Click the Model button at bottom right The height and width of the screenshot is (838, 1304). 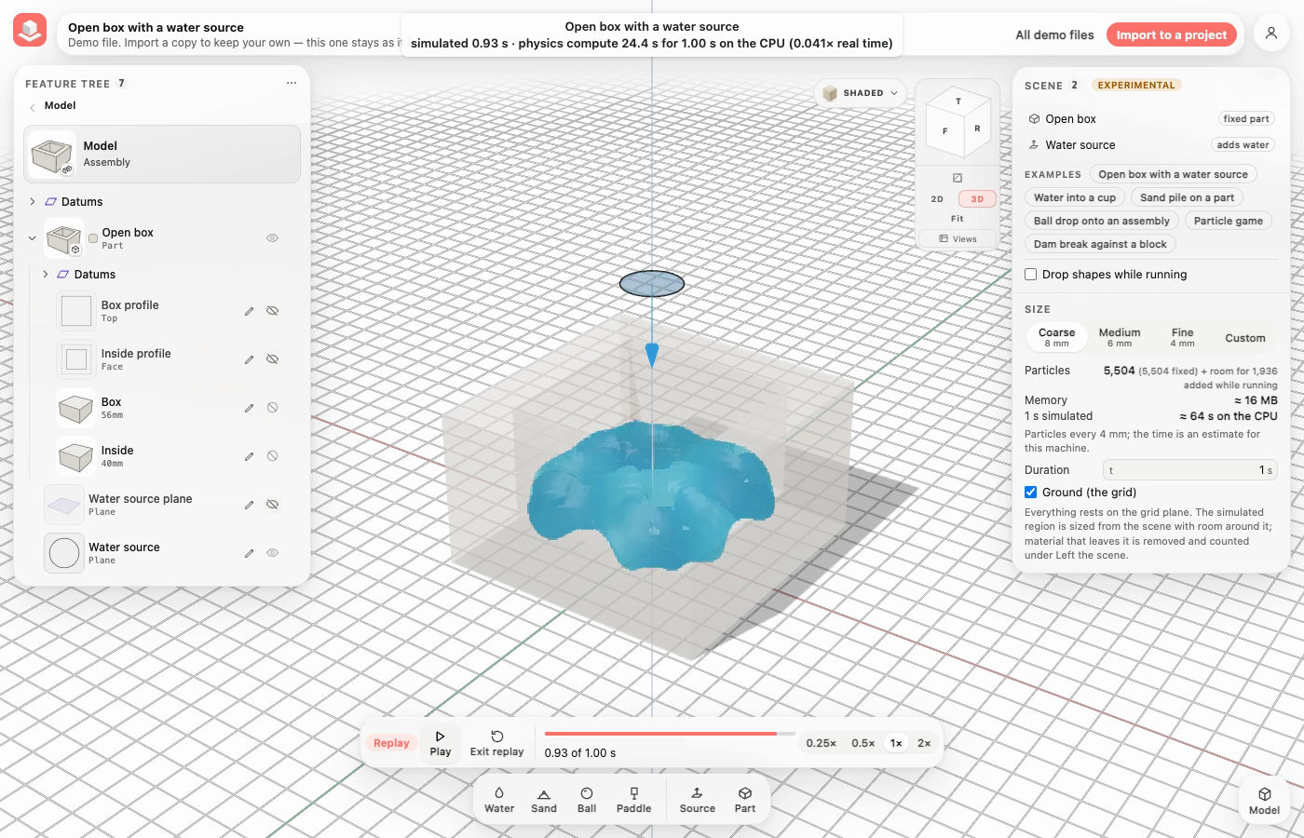[x=1264, y=801]
